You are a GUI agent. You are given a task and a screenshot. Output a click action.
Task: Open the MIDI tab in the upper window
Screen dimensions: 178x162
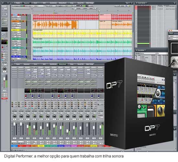click(44, 3)
